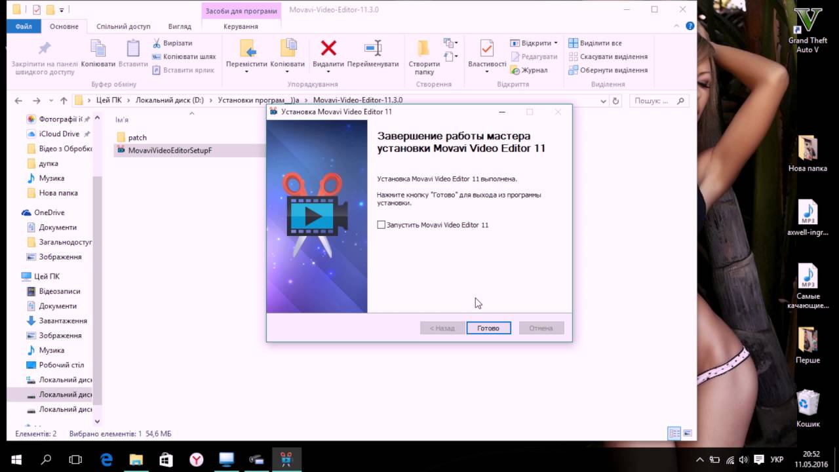Click the УКР language indicator in tray
The image size is (839, 472).
coord(776,460)
